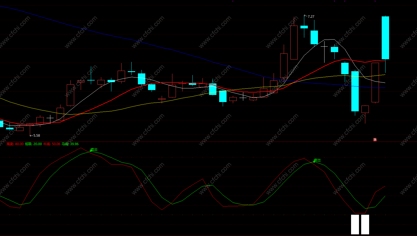The width and height of the screenshot is (417, 236).
Task: Click the 马线: 39.96 indicator label
Action: coord(70,144)
